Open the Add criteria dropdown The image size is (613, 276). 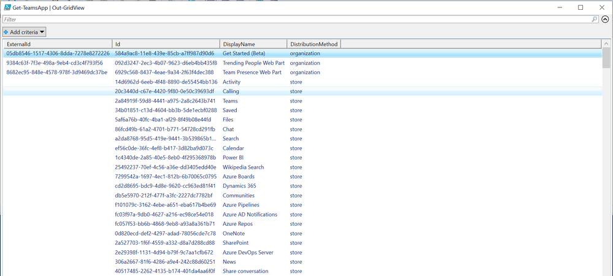[x=25, y=32]
